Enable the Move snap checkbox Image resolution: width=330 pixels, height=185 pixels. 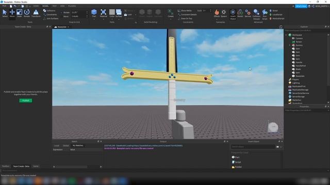(62, 16)
